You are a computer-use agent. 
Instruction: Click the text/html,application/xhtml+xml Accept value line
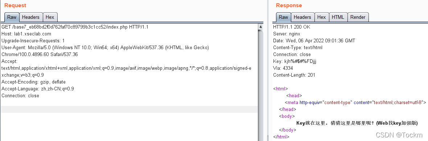126,68
